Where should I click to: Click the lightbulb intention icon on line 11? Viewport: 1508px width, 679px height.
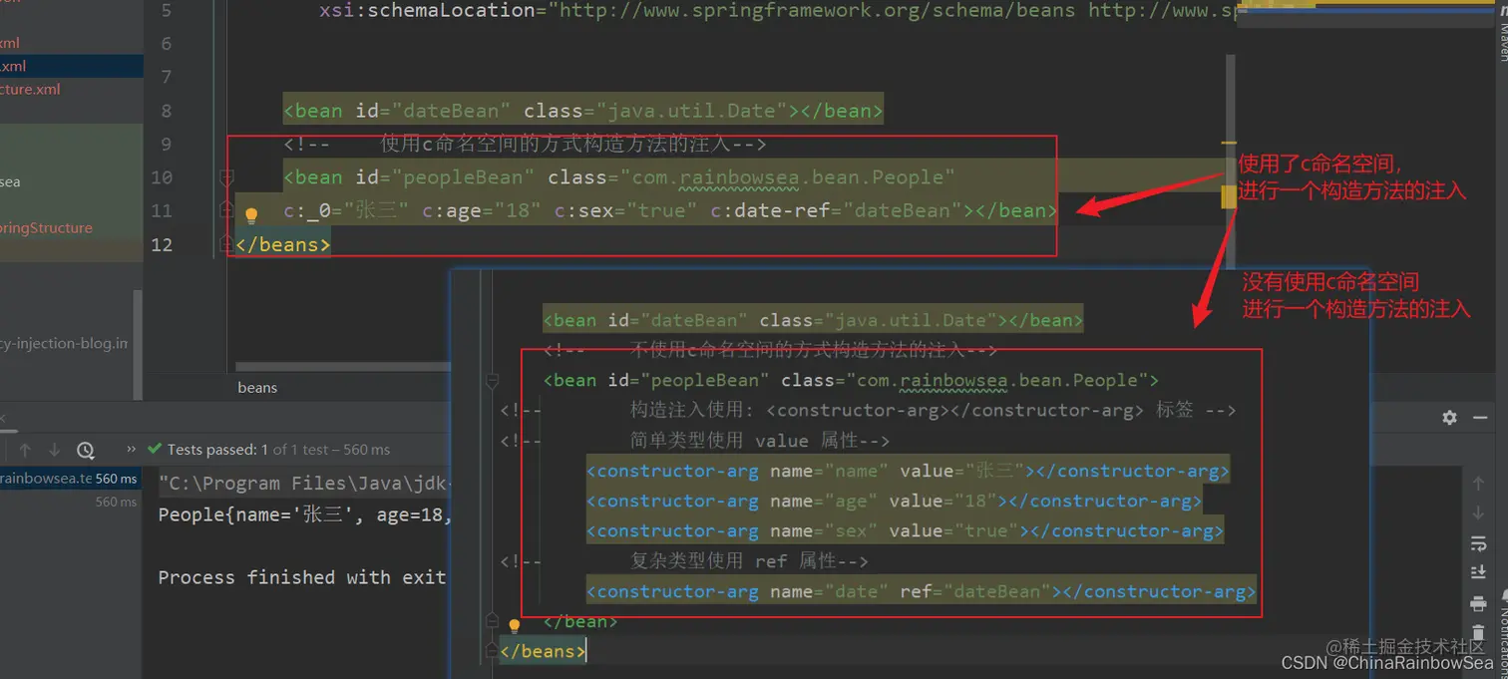[x=251, y=214]
